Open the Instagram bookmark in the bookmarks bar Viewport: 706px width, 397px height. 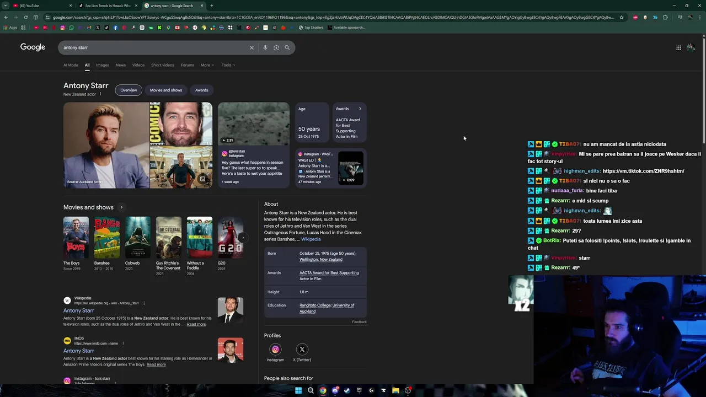[x=62, y=28]
